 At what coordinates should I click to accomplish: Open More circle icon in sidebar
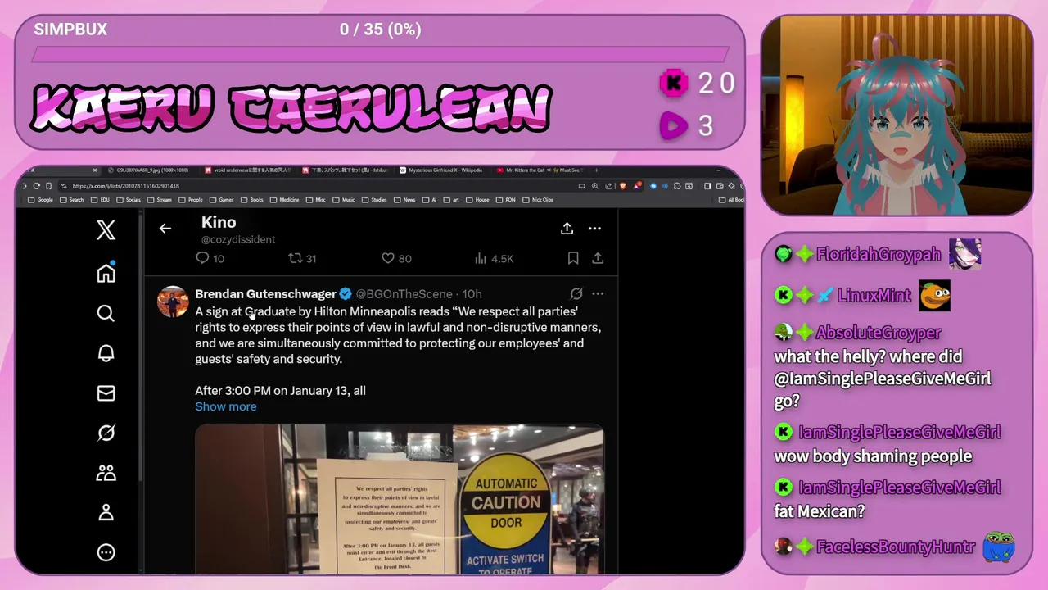pos(106,552)
